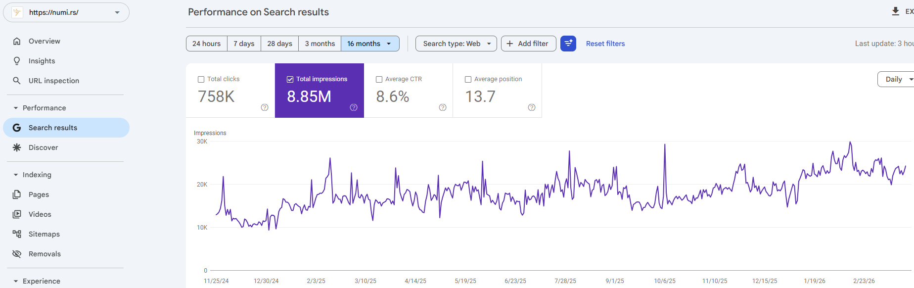Select the 28 days date range
This screenshot has height=288, width=914.
pos(279,44)
